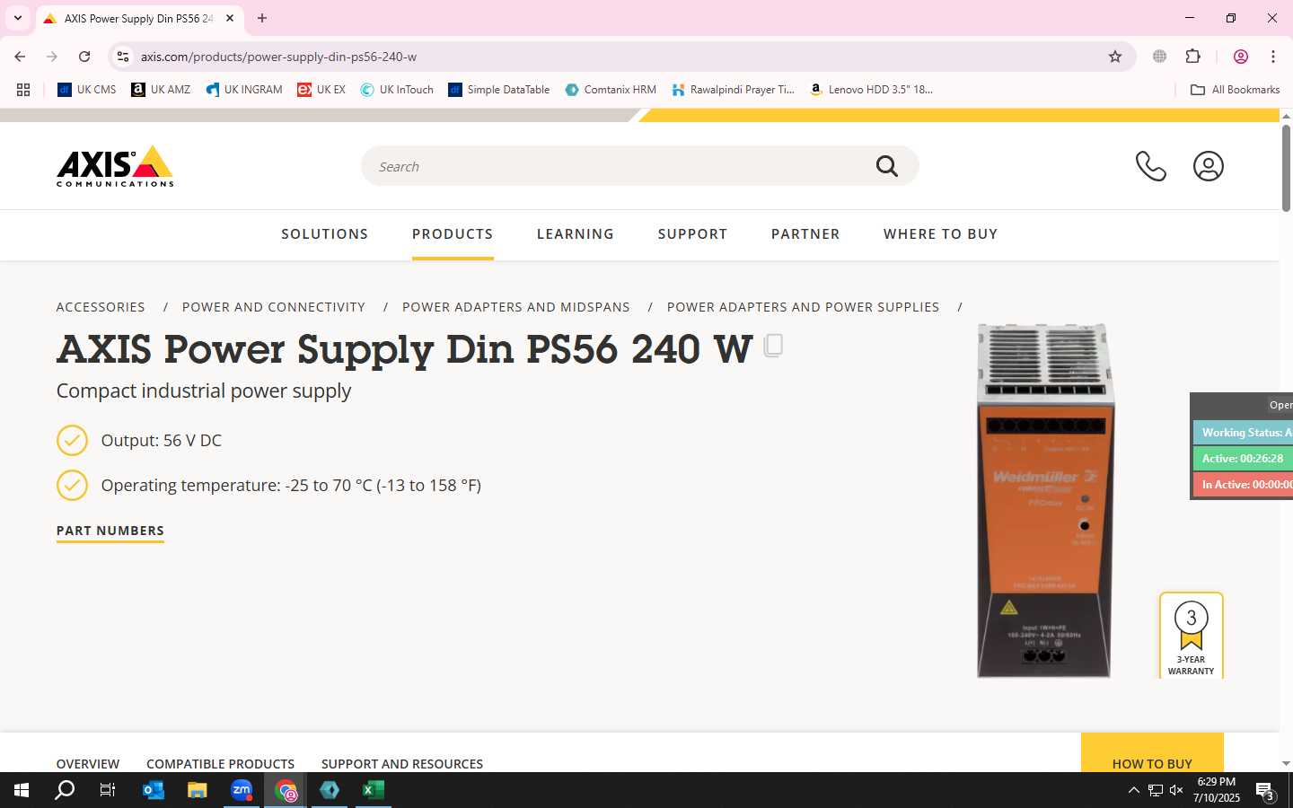1293x808 pixels.
Task: Open the Apps grid in bookmarks bar
Action: point(23,90)
